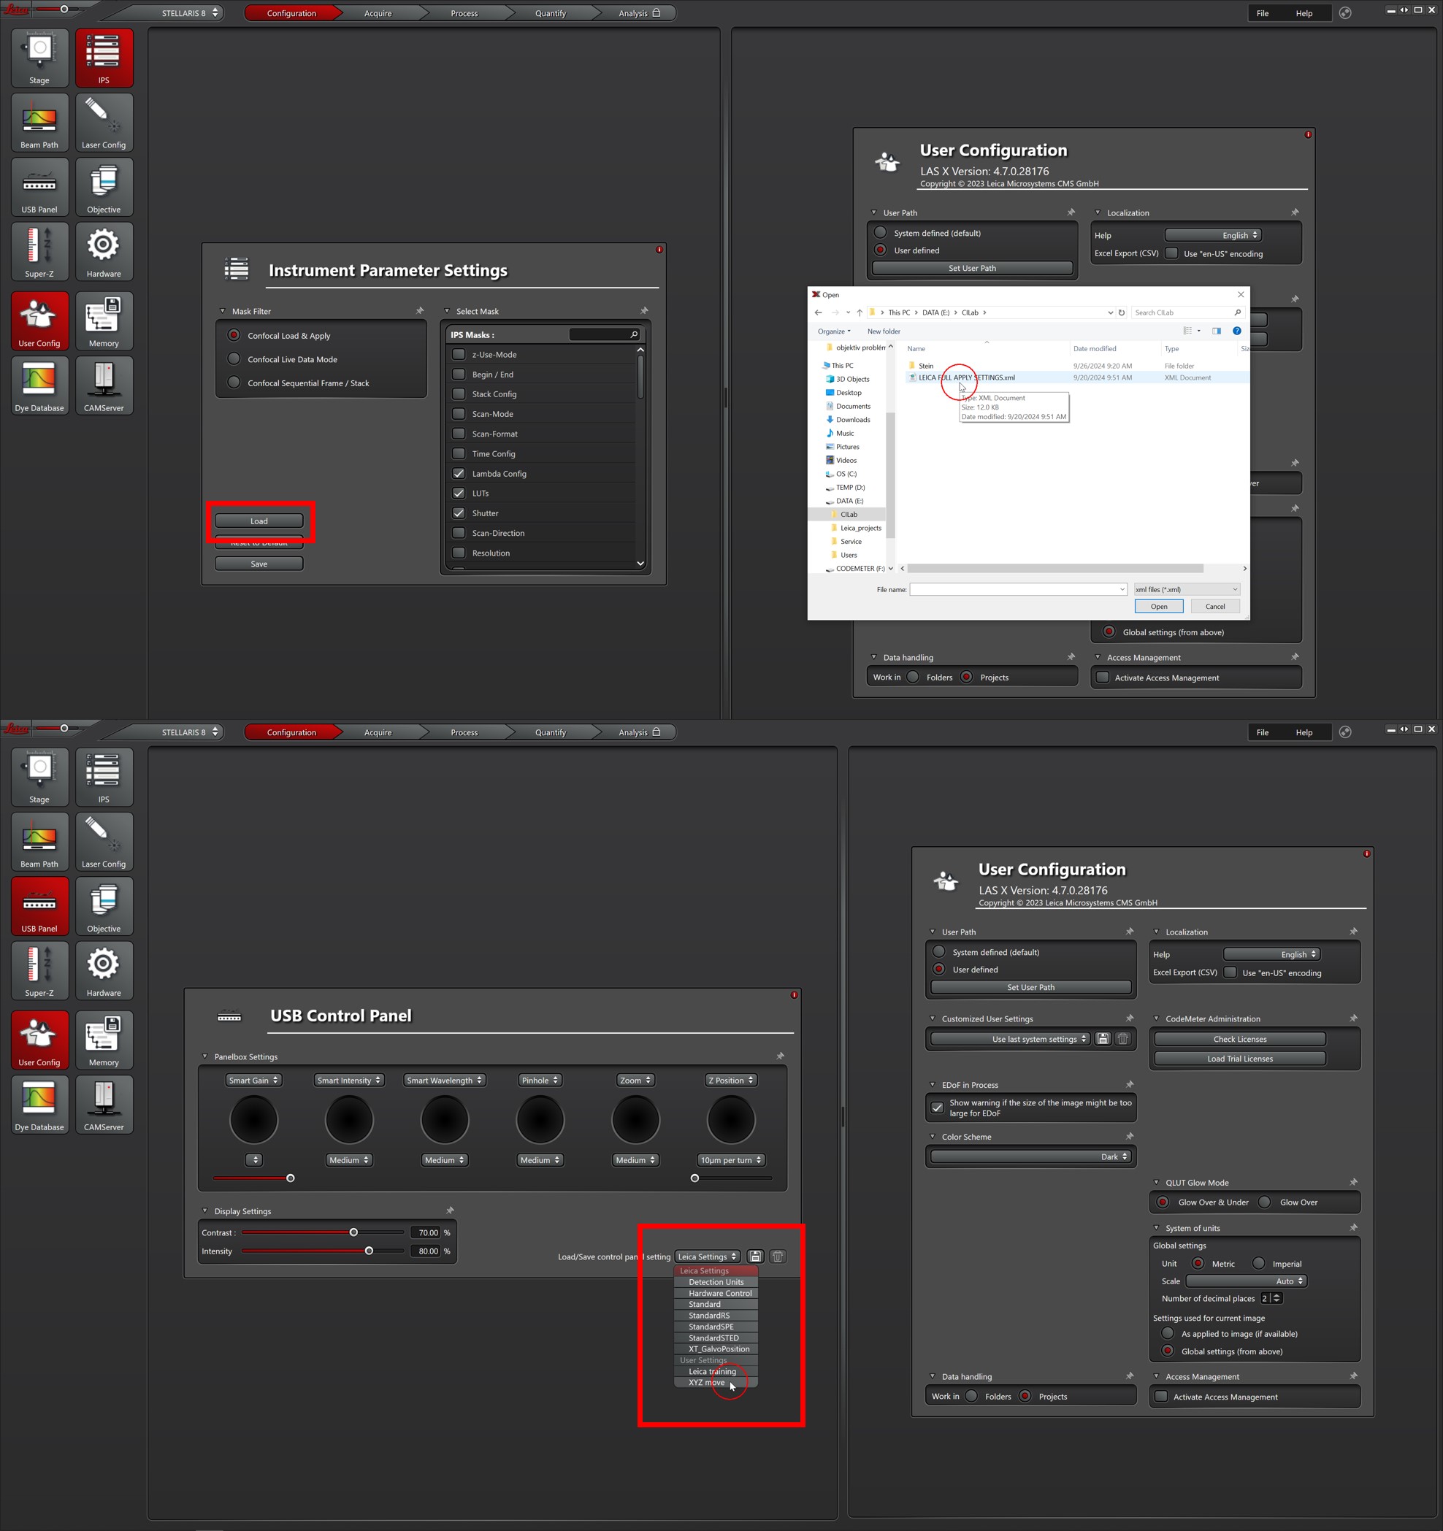Check the Scan-Direction mask checkbox
The image size is (1443, 1531).
(459, 533)
